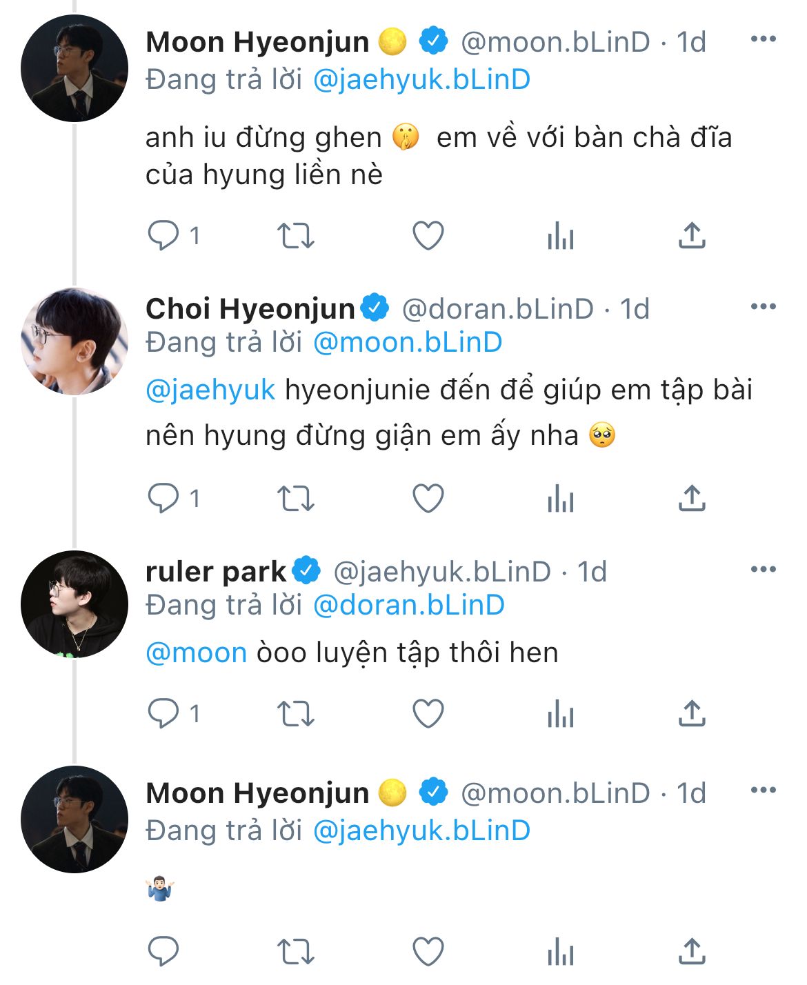The width and height of the screenshot is (807, 985).
Task: View analytics on Moon Hyeonjun's first tweet
Action: click(560, 236)
